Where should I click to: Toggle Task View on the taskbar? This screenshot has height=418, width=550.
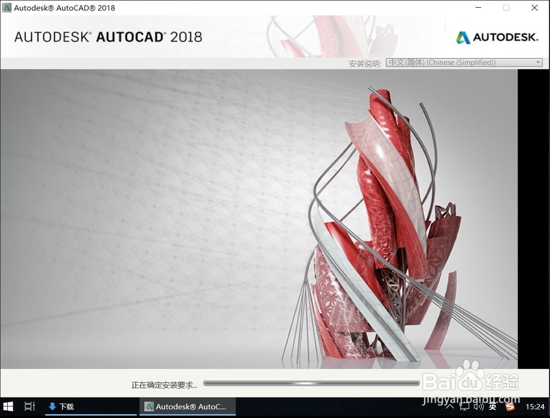29,406
